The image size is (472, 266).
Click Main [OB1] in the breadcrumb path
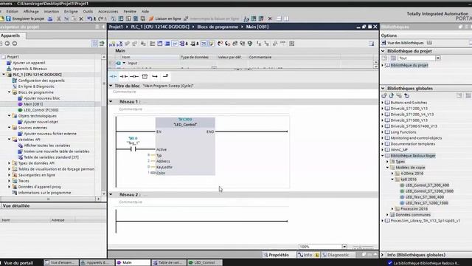coord(257,27)
